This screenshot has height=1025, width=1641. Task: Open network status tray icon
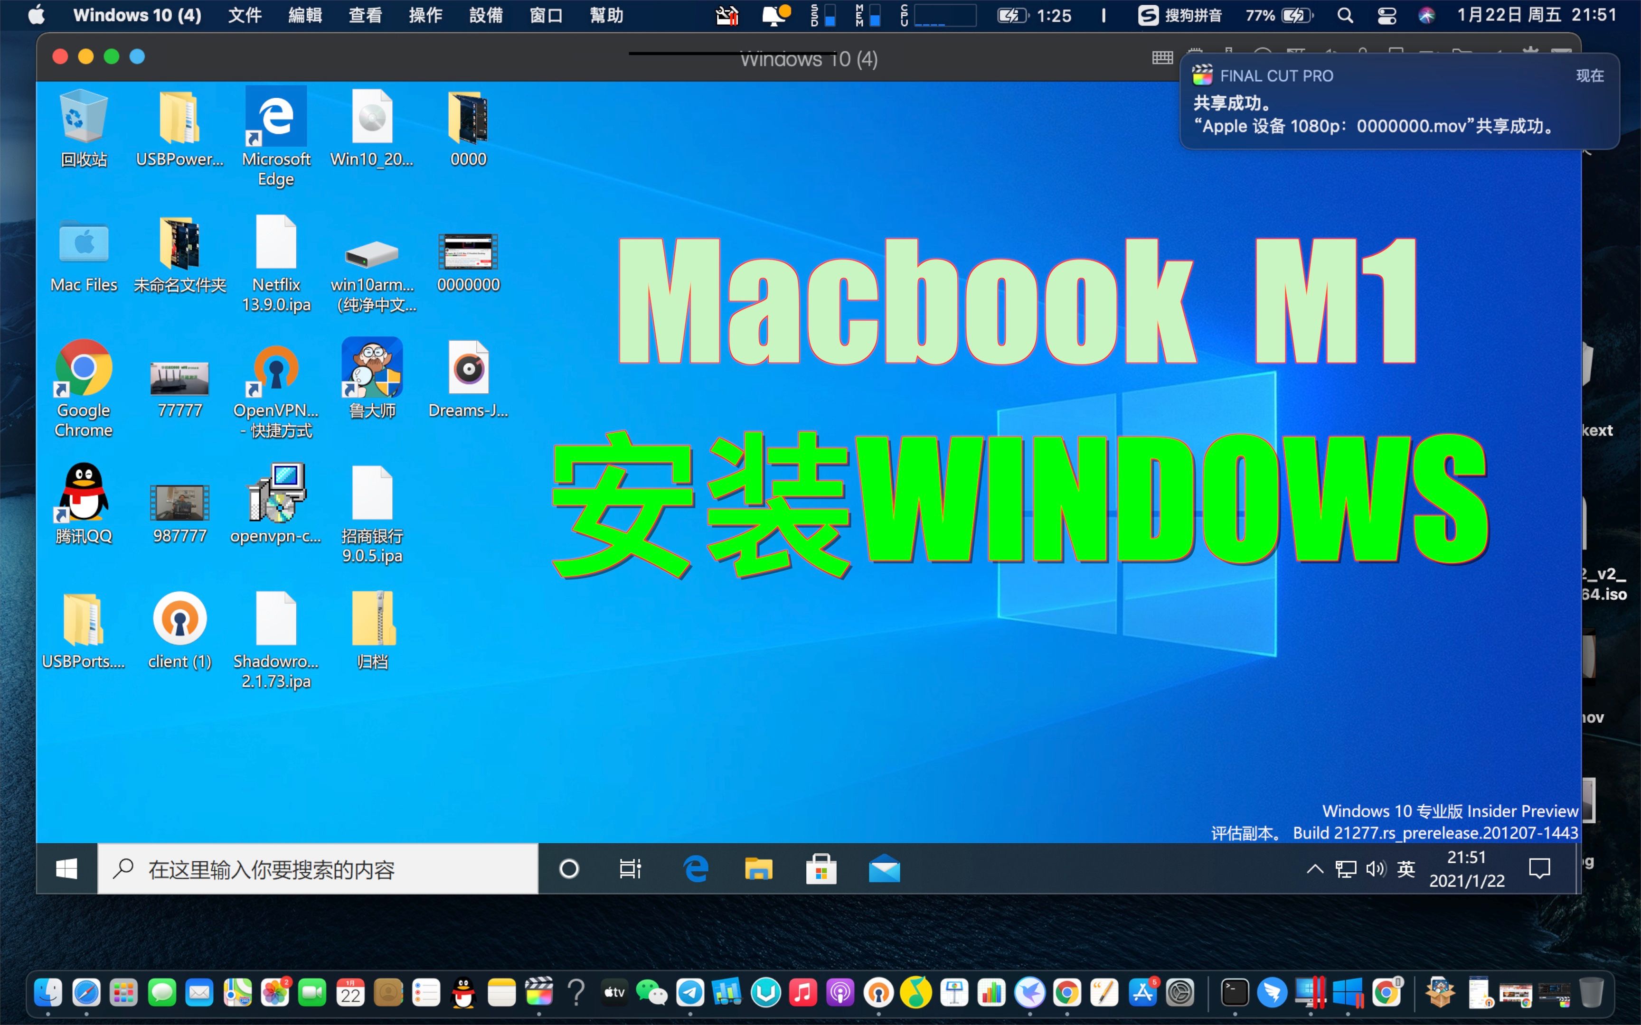click(1345, 868)
